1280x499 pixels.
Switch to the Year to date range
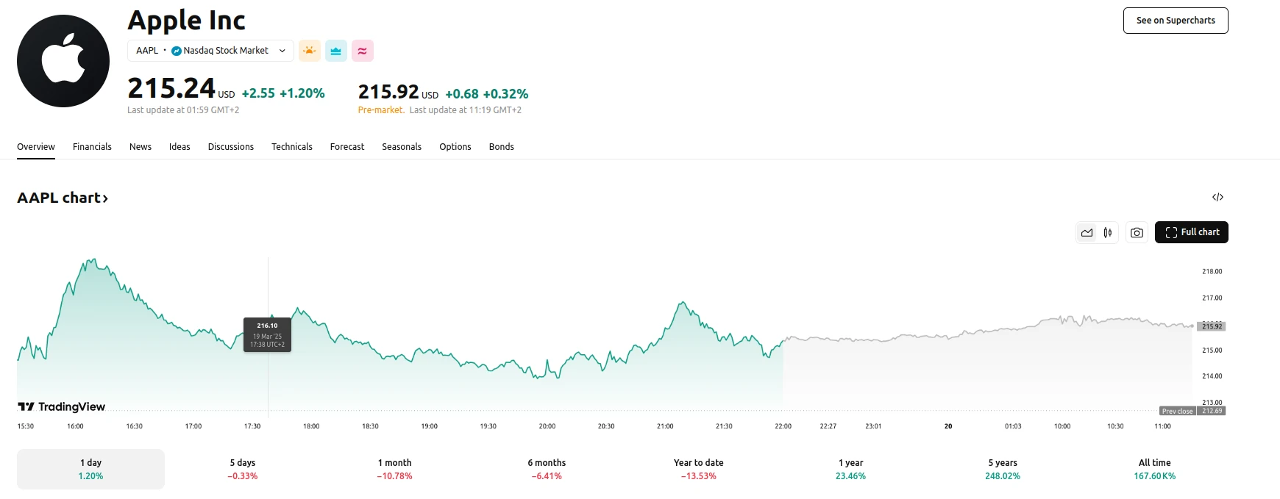click(x=698, y=468)
